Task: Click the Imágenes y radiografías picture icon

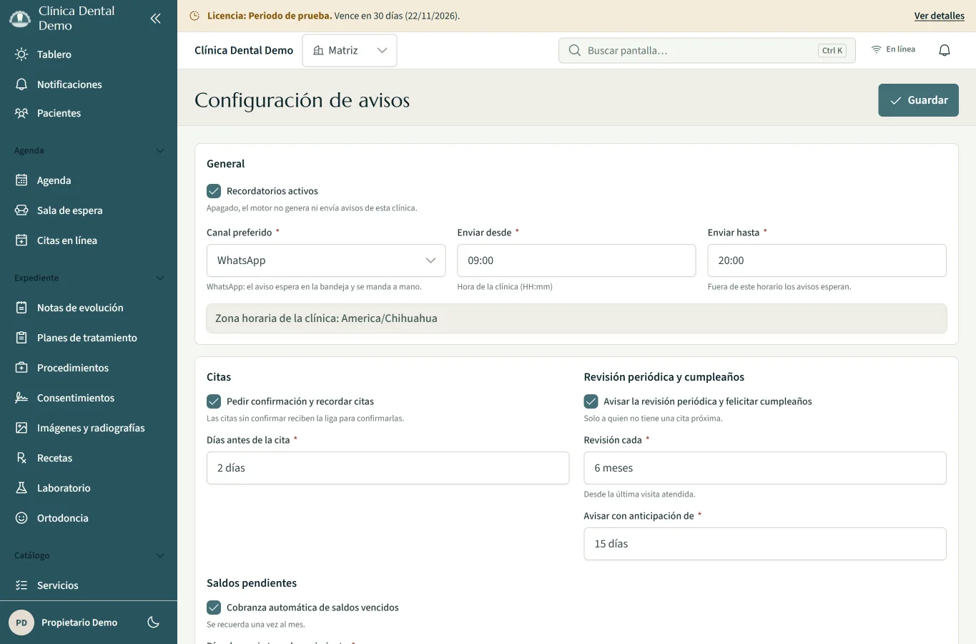Action: [21, 428]
